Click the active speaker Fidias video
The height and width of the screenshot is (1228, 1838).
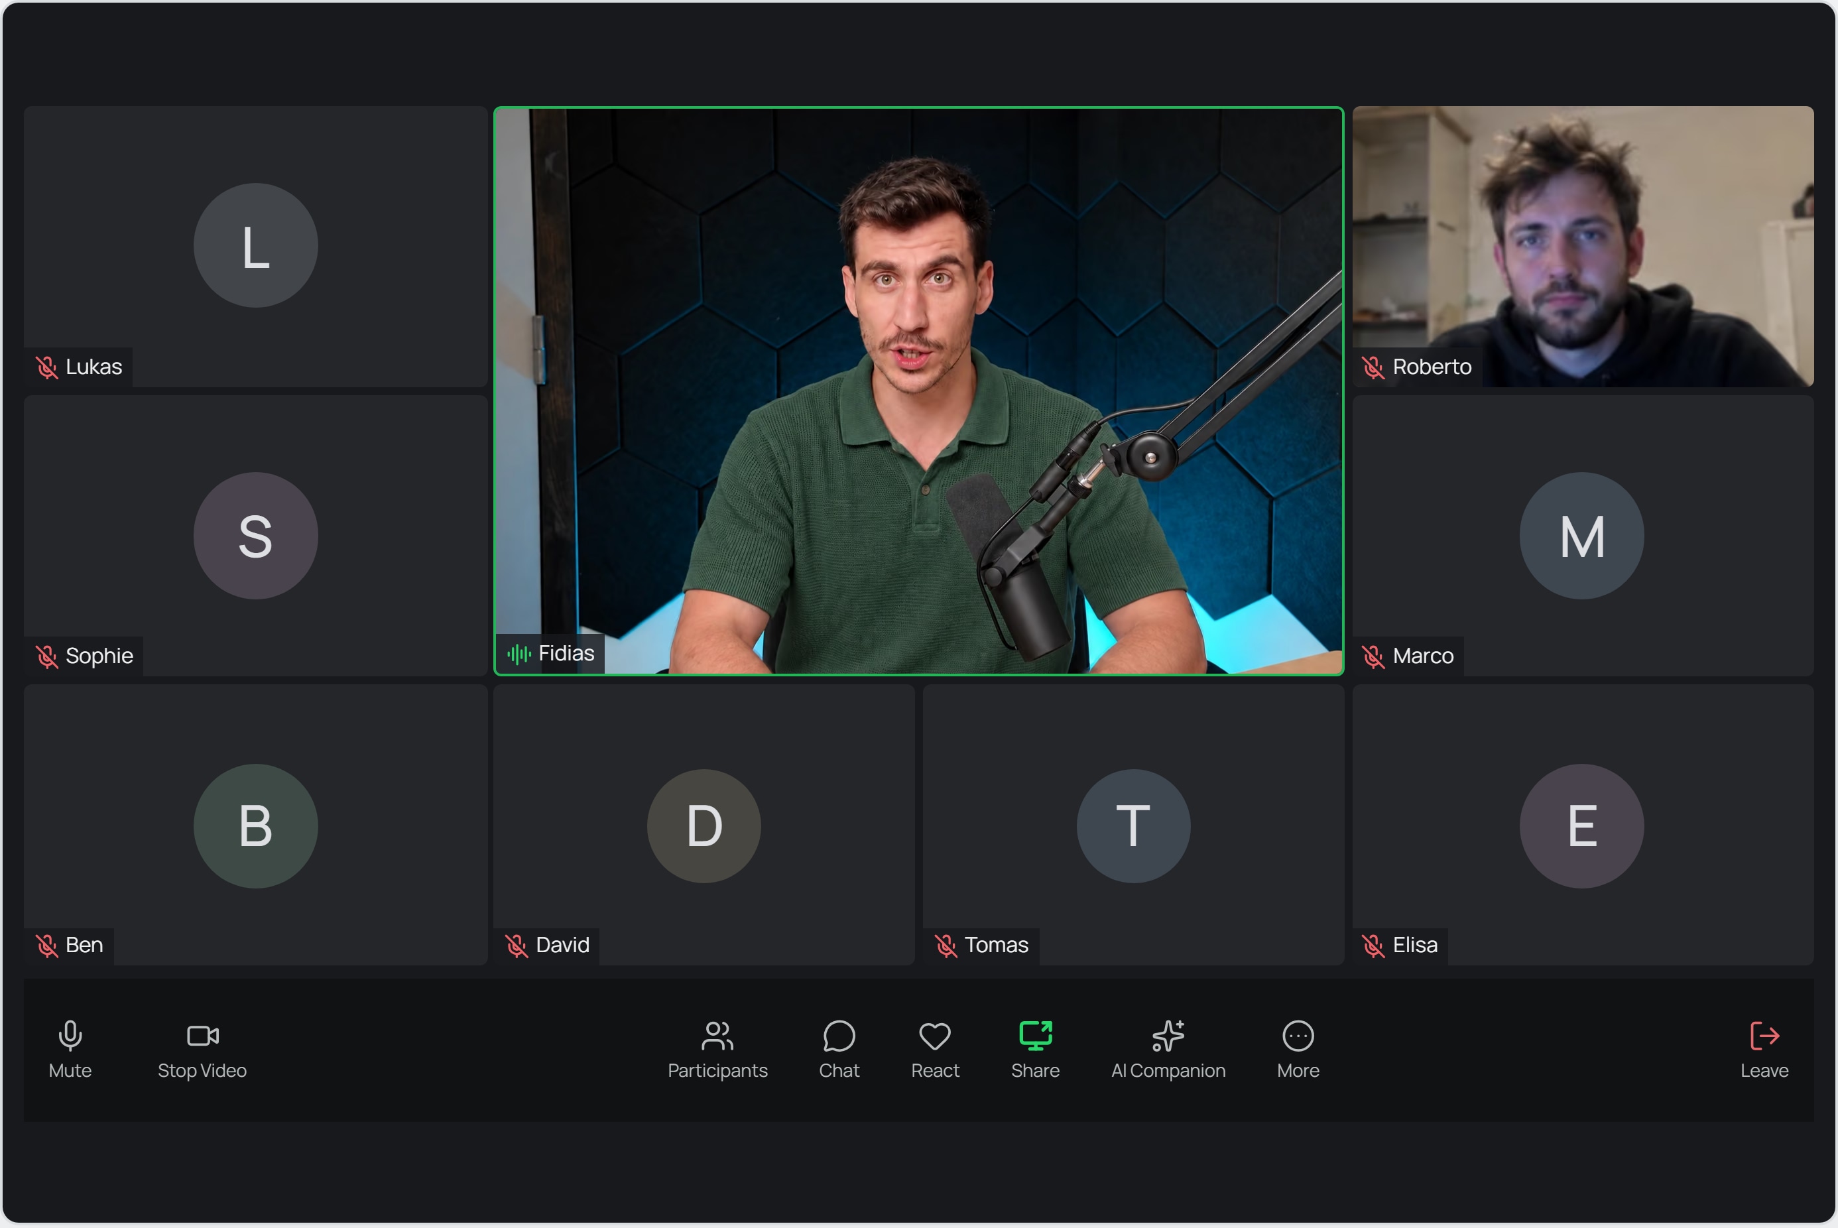918,390
